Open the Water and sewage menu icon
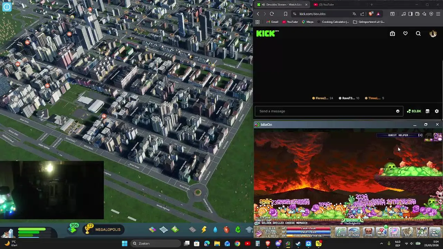The height and width of the screenshot is (249, 443). coord(215,230)
